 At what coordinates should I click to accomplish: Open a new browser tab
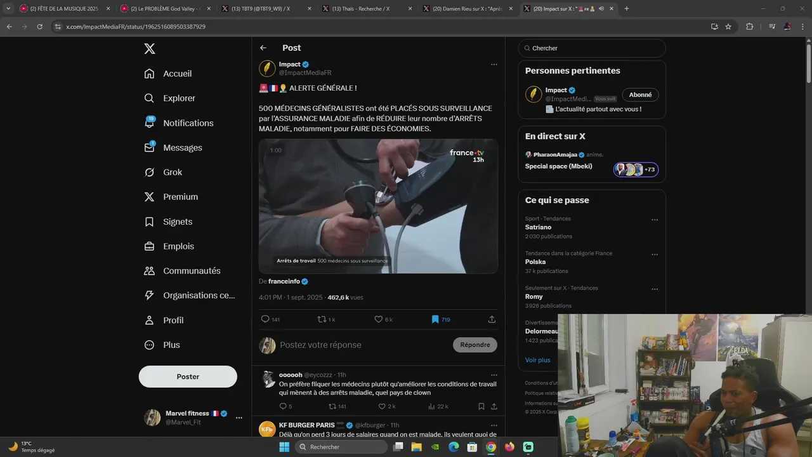point(627,9)
